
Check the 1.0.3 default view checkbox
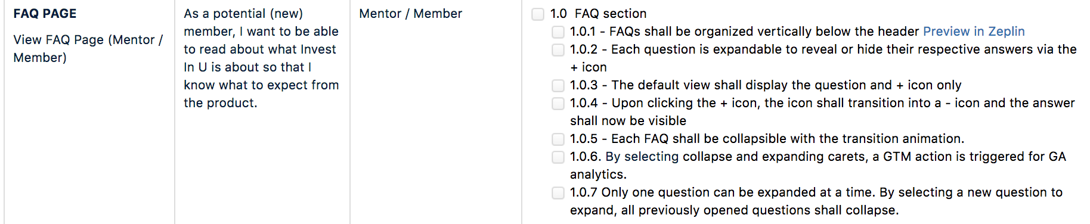click(x=558, y=86)
